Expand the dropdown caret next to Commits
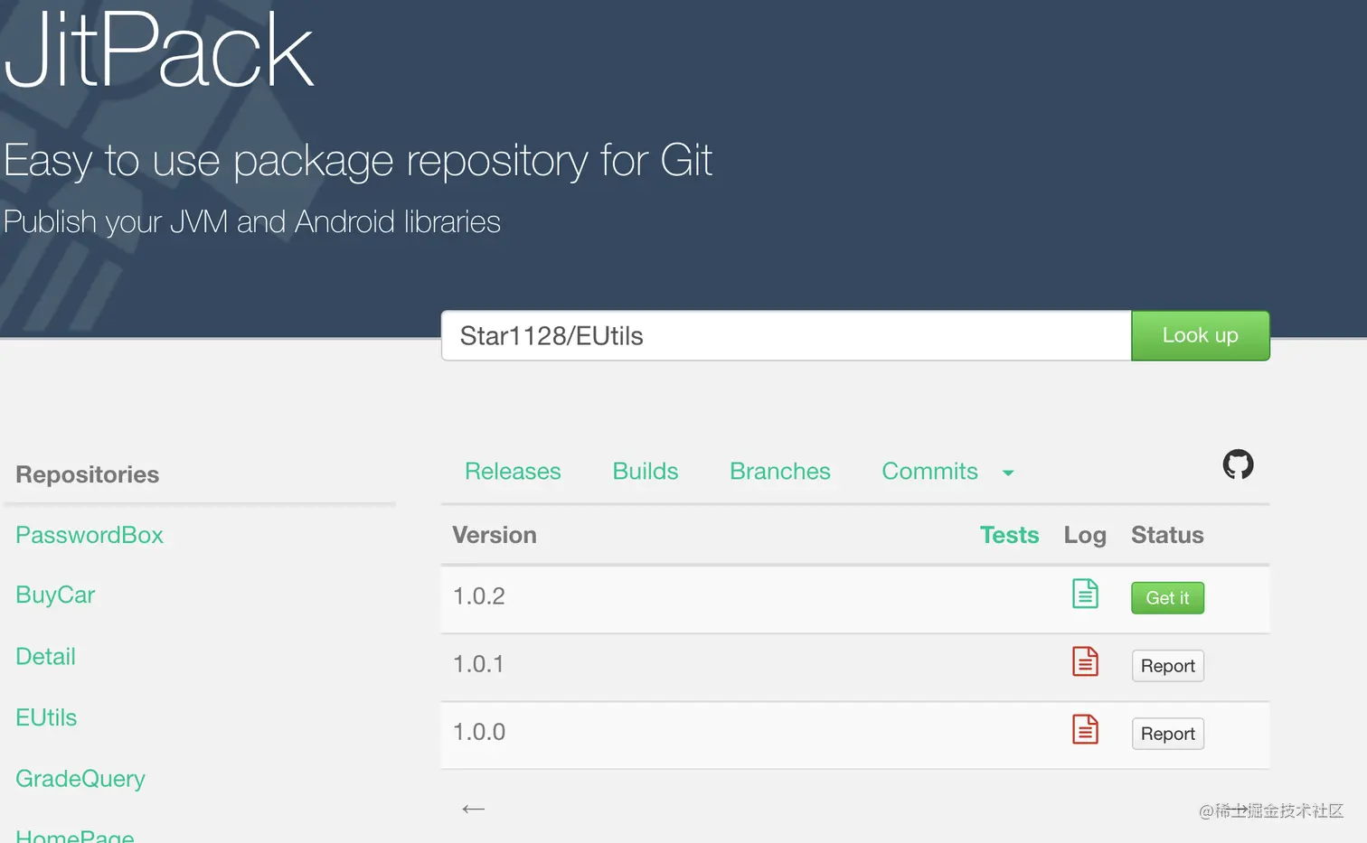This screenshot has height=843, width=1367. [1008, 473]
